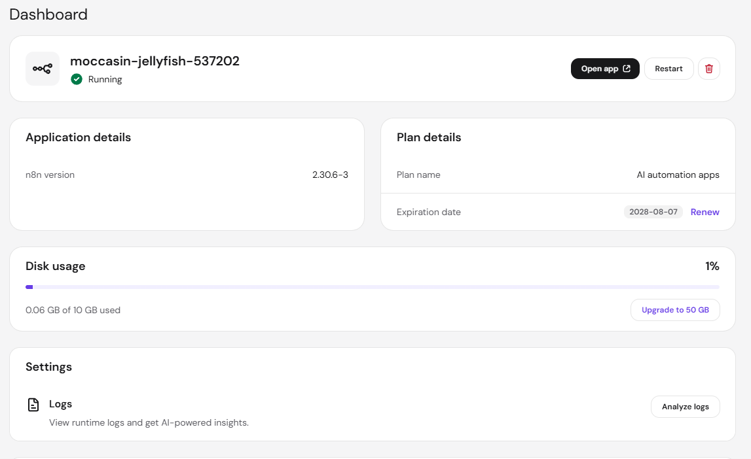Click the Dashboard page heading

(x=48, y=14)
